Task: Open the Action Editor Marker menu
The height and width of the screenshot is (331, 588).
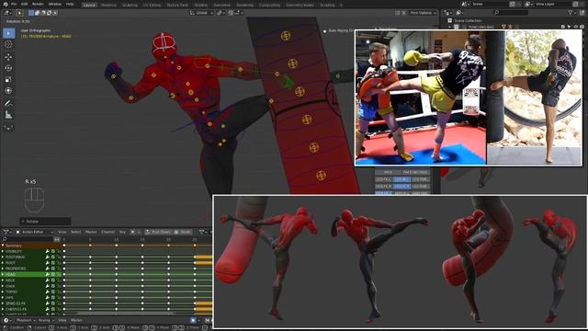Action: [91, 232]
